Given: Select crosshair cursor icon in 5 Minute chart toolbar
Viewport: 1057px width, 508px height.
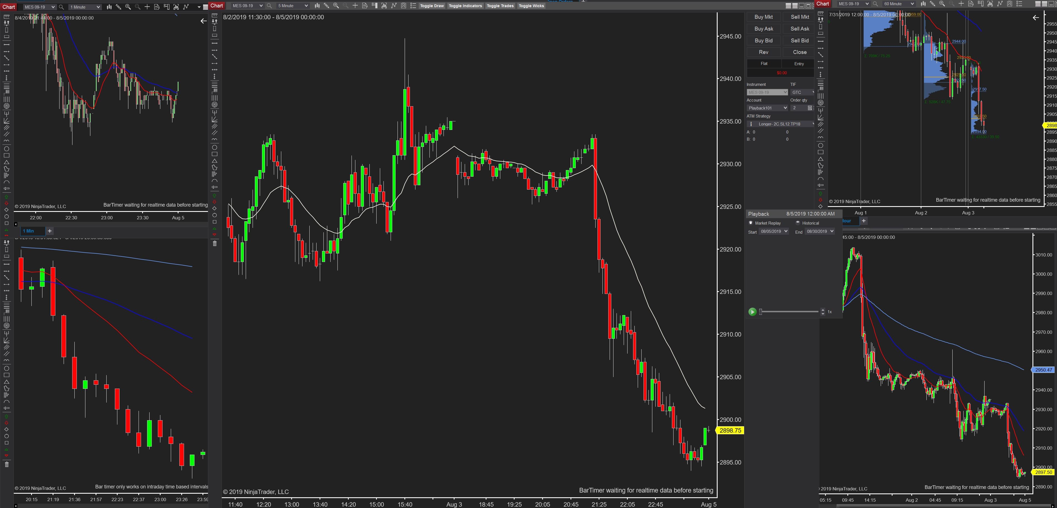Looking at the screenshot, I should pos(355,6).
